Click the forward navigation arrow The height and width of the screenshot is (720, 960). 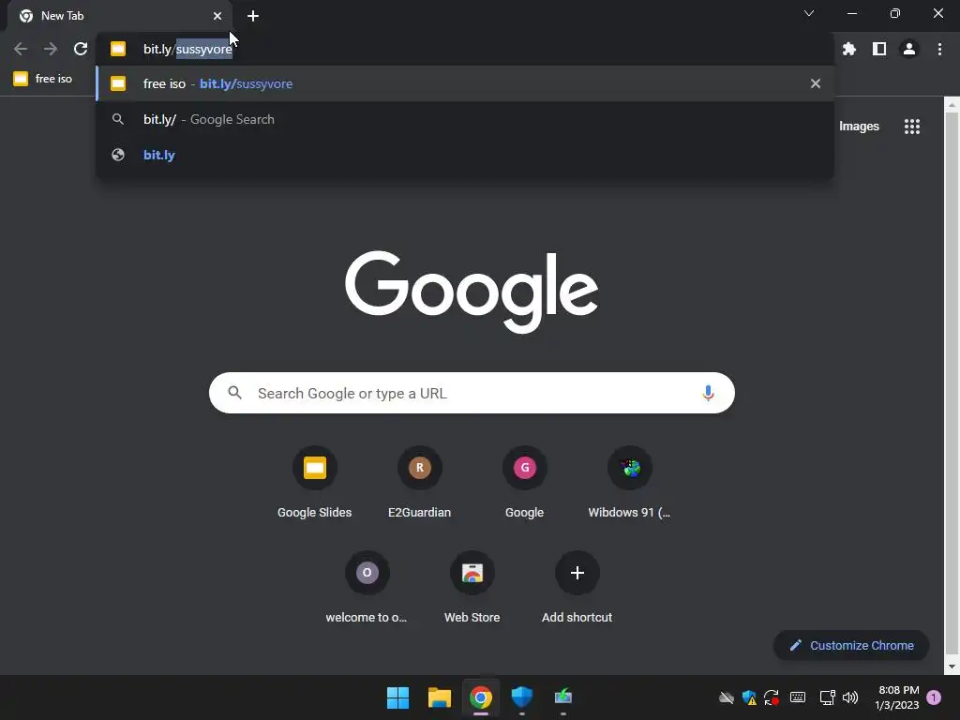point(51,49)
